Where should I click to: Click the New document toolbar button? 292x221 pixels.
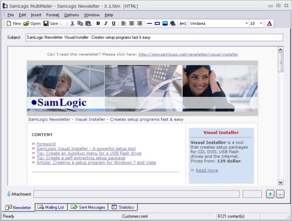[x=14, y=23]
